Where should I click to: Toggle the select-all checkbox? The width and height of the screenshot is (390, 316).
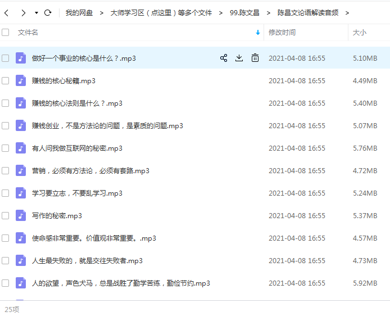point(6,33)
